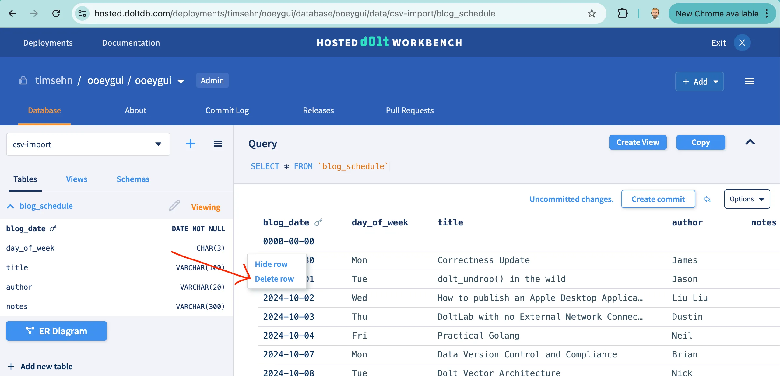Switch to the Schemas tab
This screenshot has width=780, height=376.
[133, 179]
